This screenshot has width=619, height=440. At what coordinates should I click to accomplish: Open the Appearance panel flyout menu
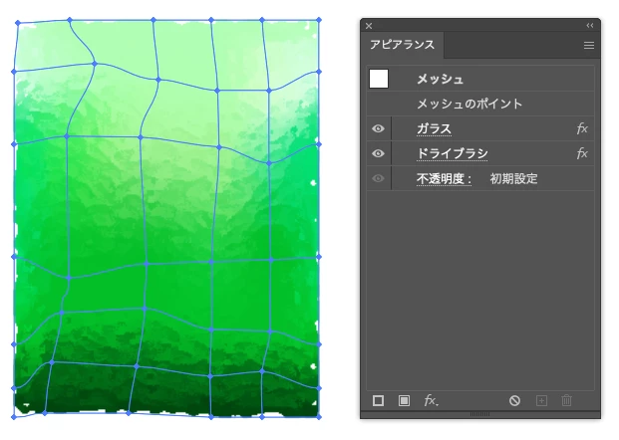click(589, 46)
